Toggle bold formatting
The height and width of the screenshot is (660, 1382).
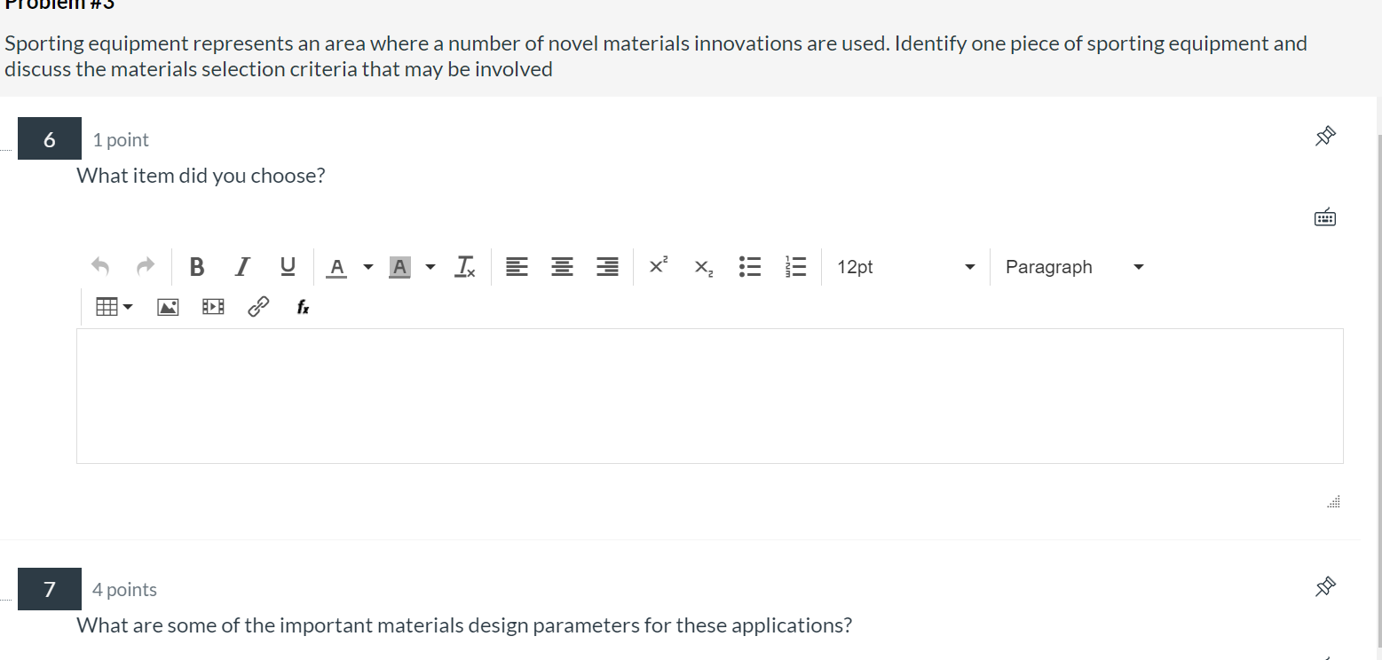tap(197, 267)
